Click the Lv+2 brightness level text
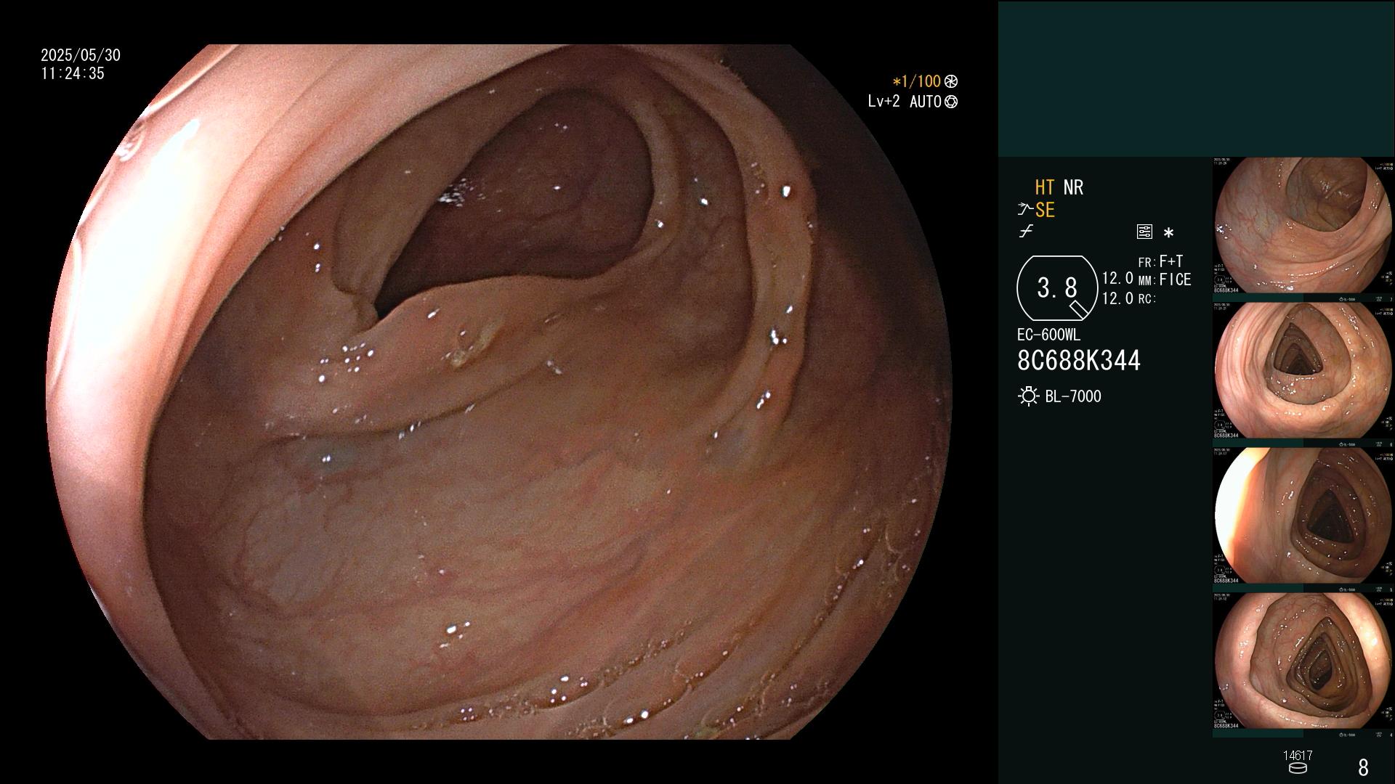Image resolution: width=1395 pixels, height=784 pixels. pos(883,102)
